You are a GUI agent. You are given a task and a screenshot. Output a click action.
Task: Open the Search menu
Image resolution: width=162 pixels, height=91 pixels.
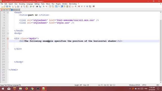point(11,4)
